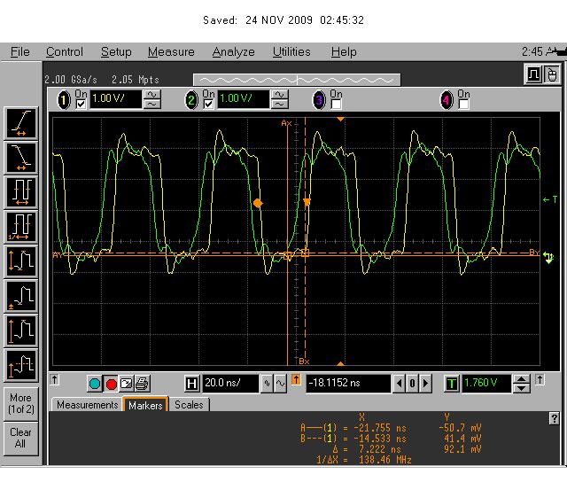Image resolution: width=567 pixels, height=482 pixels.
Task: Disable channel 2 On checkbox
Action: (209, 105)
